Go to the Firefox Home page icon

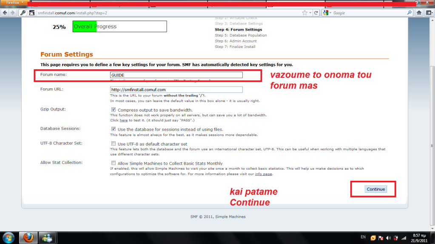coord(420,13)
